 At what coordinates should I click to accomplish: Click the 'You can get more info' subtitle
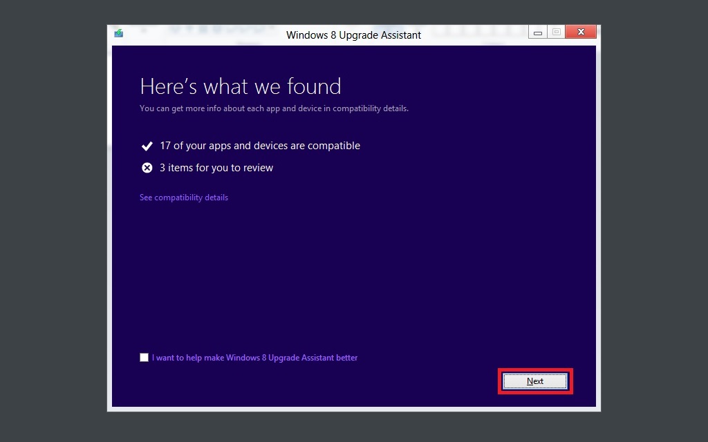(274, 108)
